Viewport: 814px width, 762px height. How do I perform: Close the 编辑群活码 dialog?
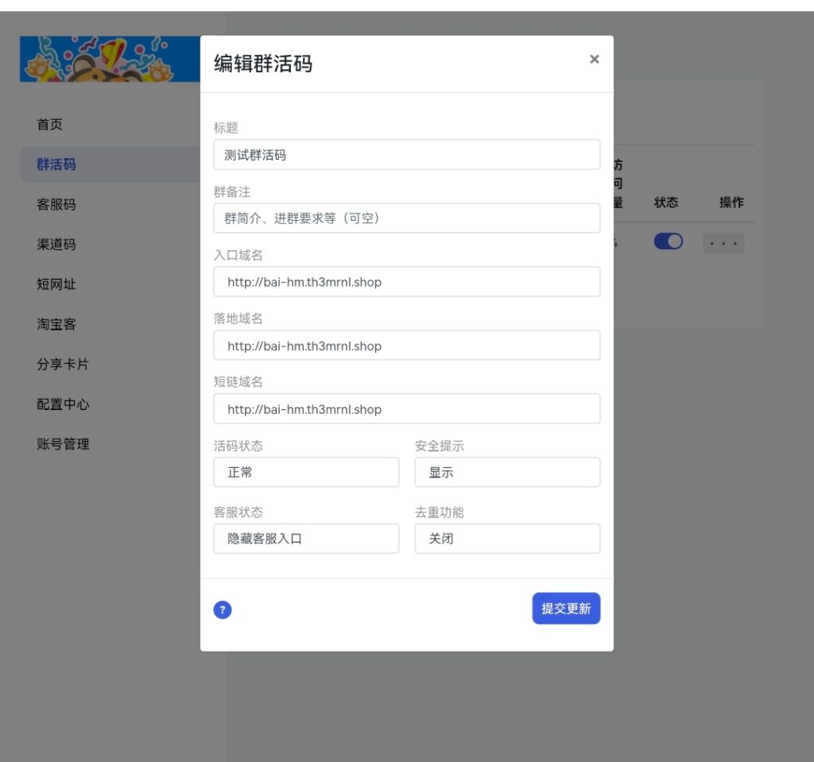tap(594, 60)
